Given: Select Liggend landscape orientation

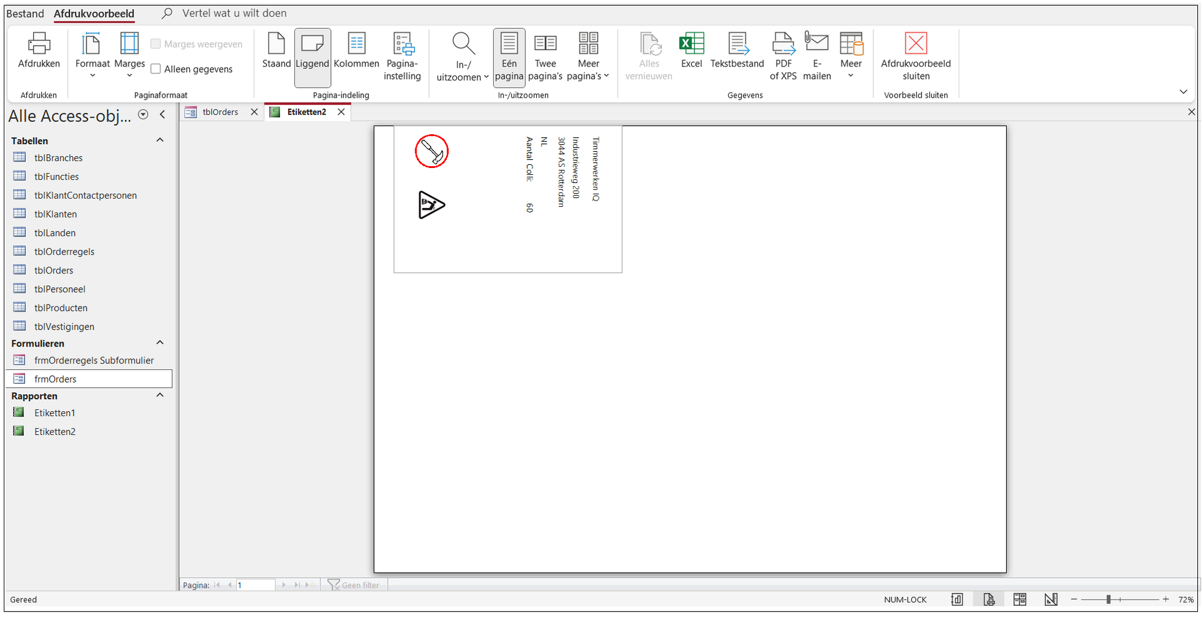Looking at the screenshot, I should pos(312,57).
